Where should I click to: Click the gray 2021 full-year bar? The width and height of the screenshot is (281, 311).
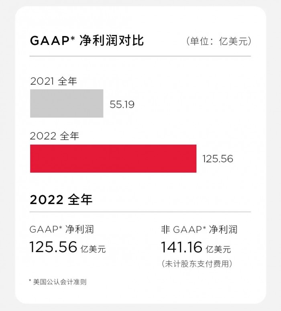click(x=67, y=103)
